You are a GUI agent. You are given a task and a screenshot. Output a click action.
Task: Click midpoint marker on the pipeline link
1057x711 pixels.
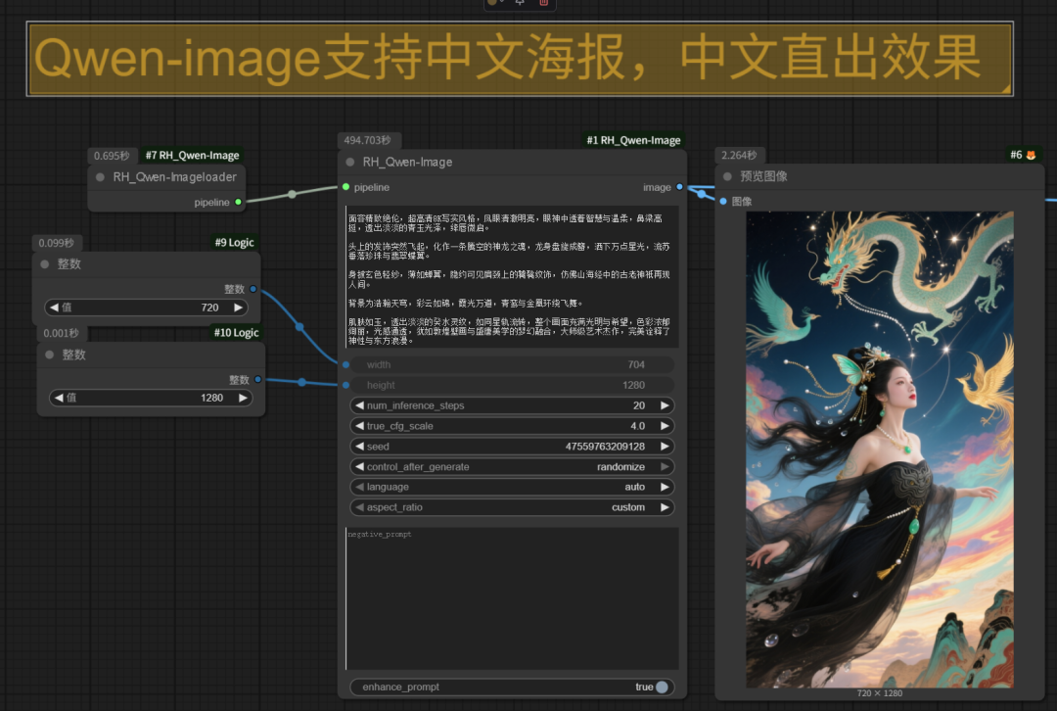pos(292,194)
